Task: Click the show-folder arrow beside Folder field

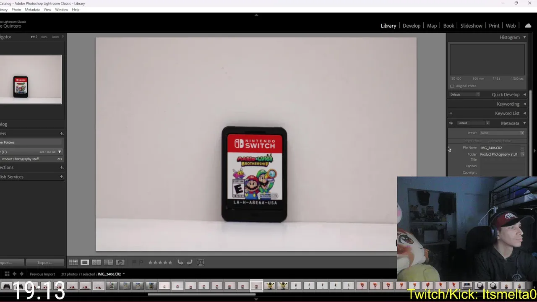Action: click(523, 154)
